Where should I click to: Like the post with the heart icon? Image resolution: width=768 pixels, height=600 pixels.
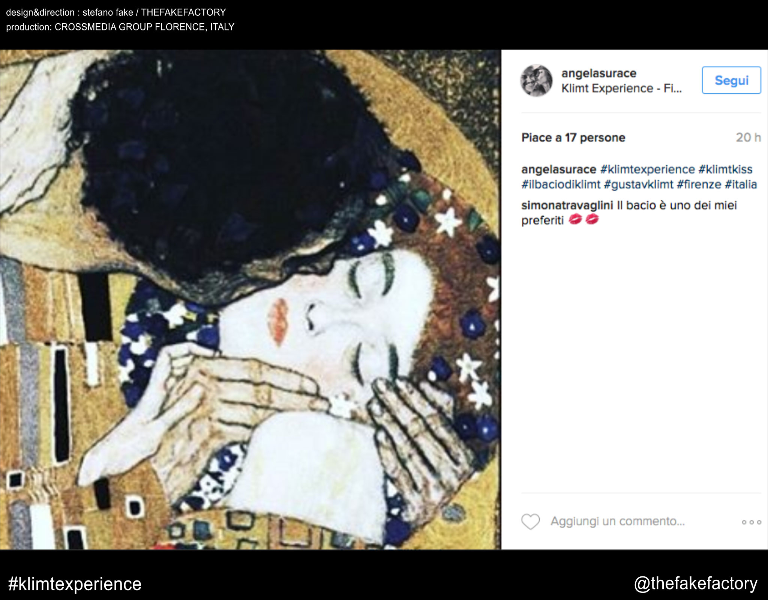pyautogui.click(x=531, y=521)
